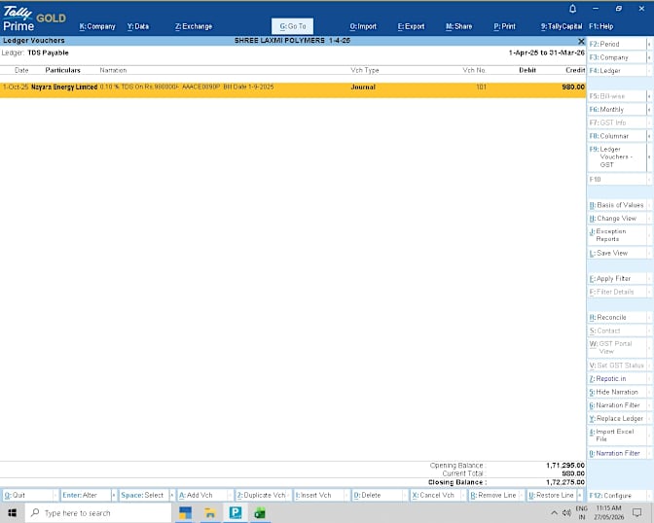Expand arrow beside F2: Period
The width and height of the screenshot is (654, 523).
pos(649,44)
